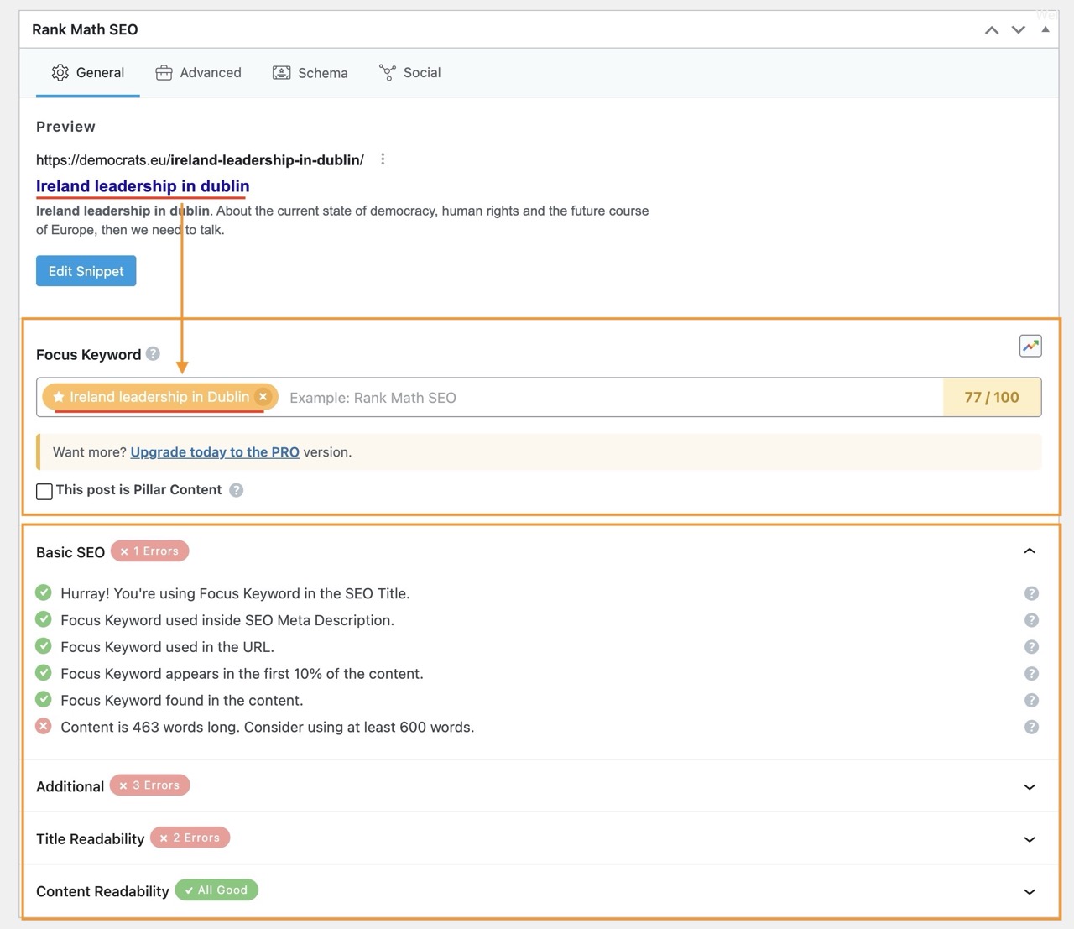Remove the Ireland leadership in Dublin keyword
The width and height of the screenshot is (1074, 929).
263,397
